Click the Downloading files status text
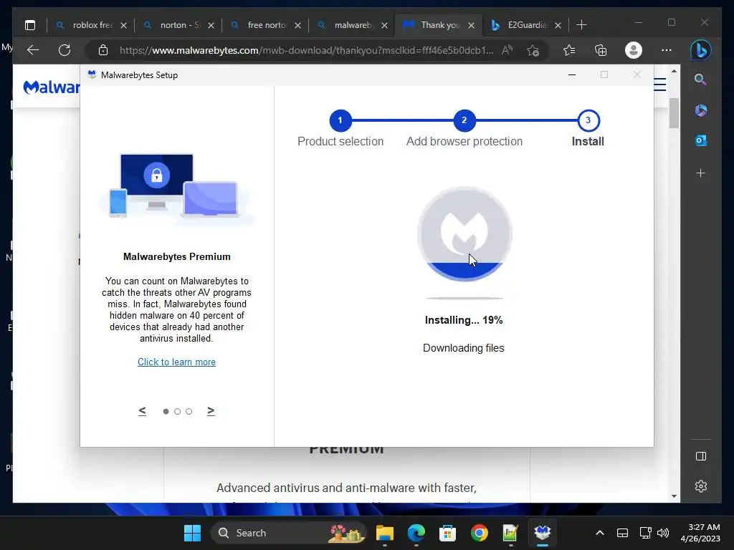 [464, 348]
